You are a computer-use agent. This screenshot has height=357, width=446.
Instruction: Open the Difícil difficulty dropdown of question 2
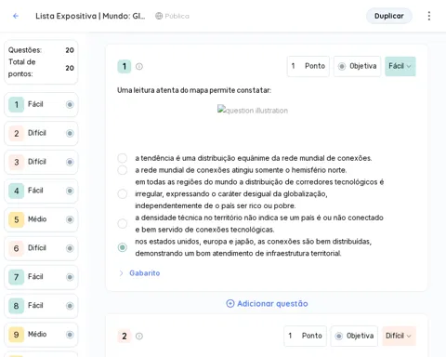(399, 336)
